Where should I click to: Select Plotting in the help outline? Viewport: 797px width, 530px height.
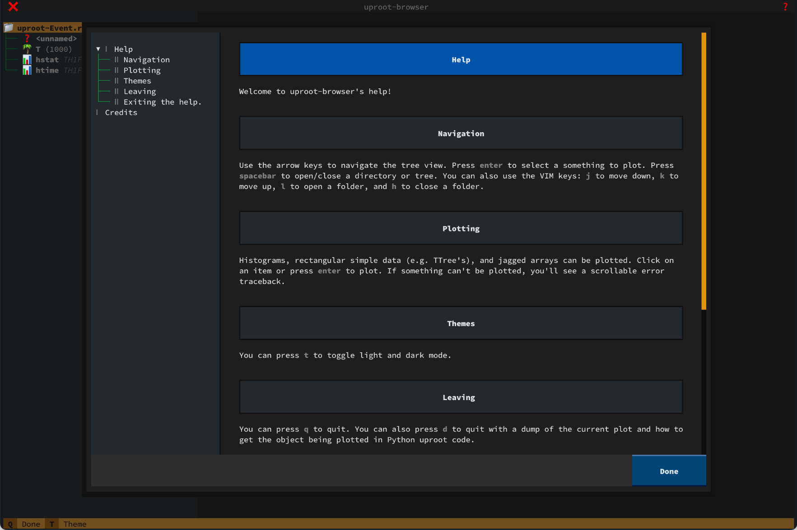click(142, 70)
